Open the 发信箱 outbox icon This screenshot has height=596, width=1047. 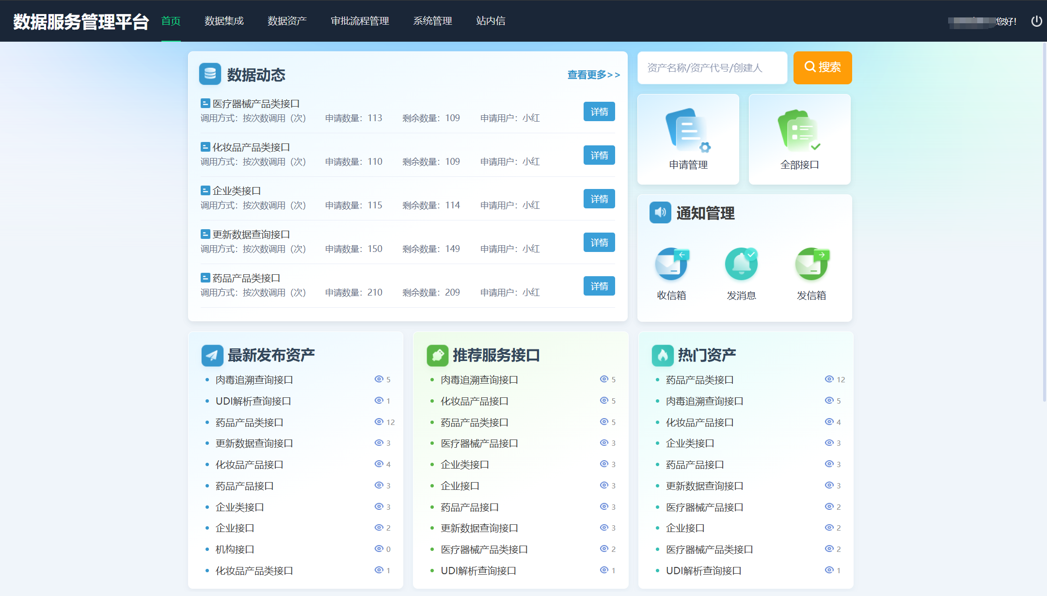tap(811, 265)
